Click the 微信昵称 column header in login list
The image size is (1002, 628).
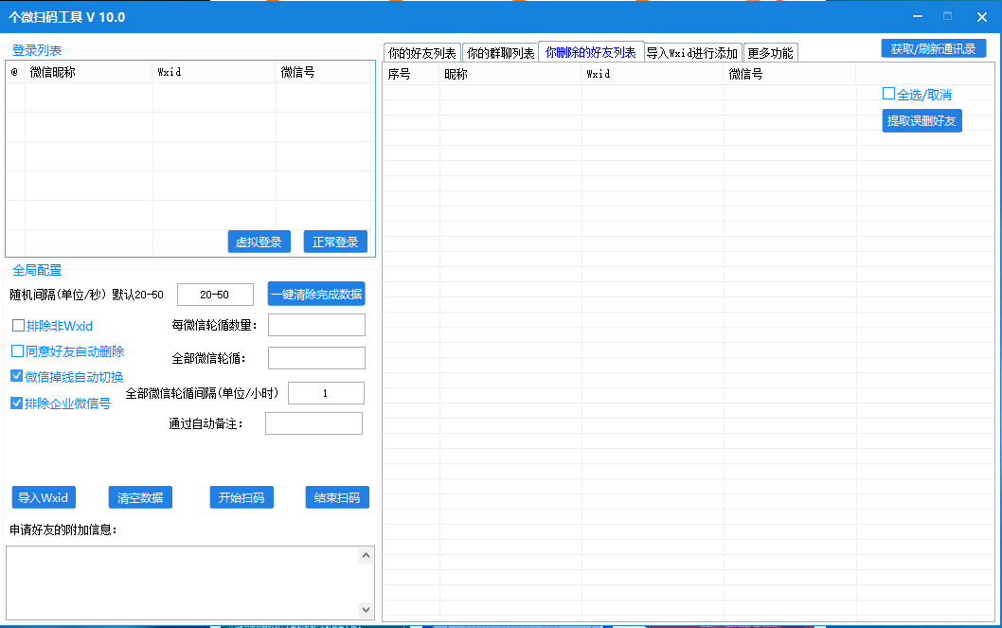coord(89,72)
